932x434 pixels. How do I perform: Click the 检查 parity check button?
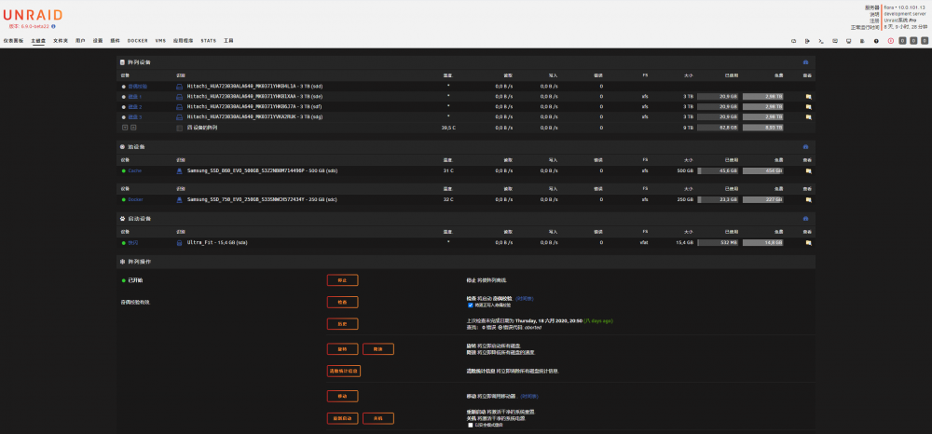click(x=342, y=302)
